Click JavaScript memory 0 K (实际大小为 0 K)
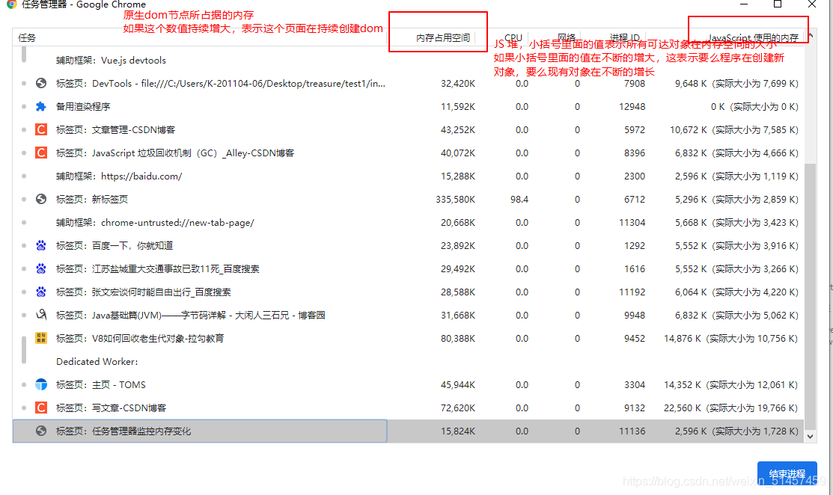 (x=754, y=107)
